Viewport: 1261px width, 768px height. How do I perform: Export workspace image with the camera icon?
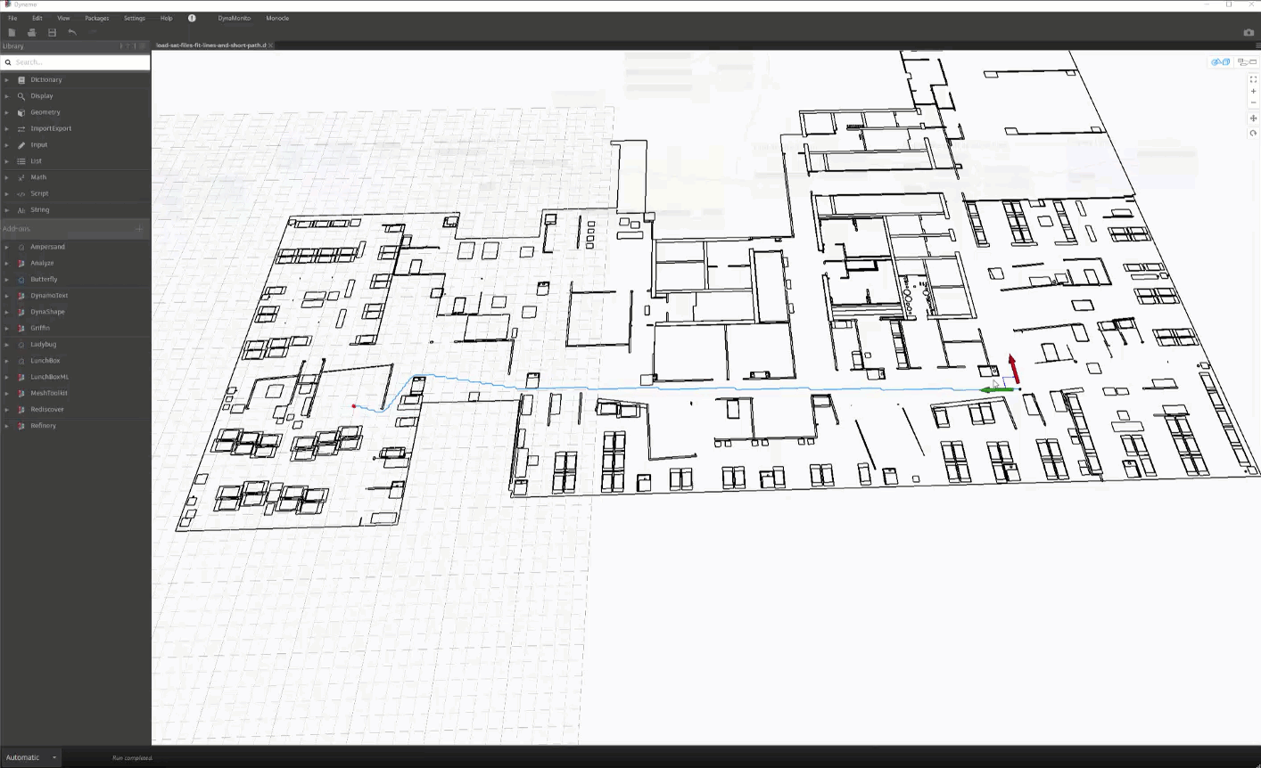(x=1249, y=32)
